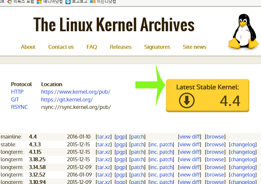
Task: Download tar.xz for longterm 4.1.15
Action: 103,152
